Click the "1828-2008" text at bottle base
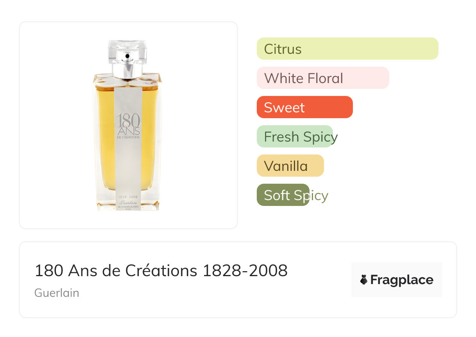The height and width of the screenshot is (337, 476). (128, 198)
